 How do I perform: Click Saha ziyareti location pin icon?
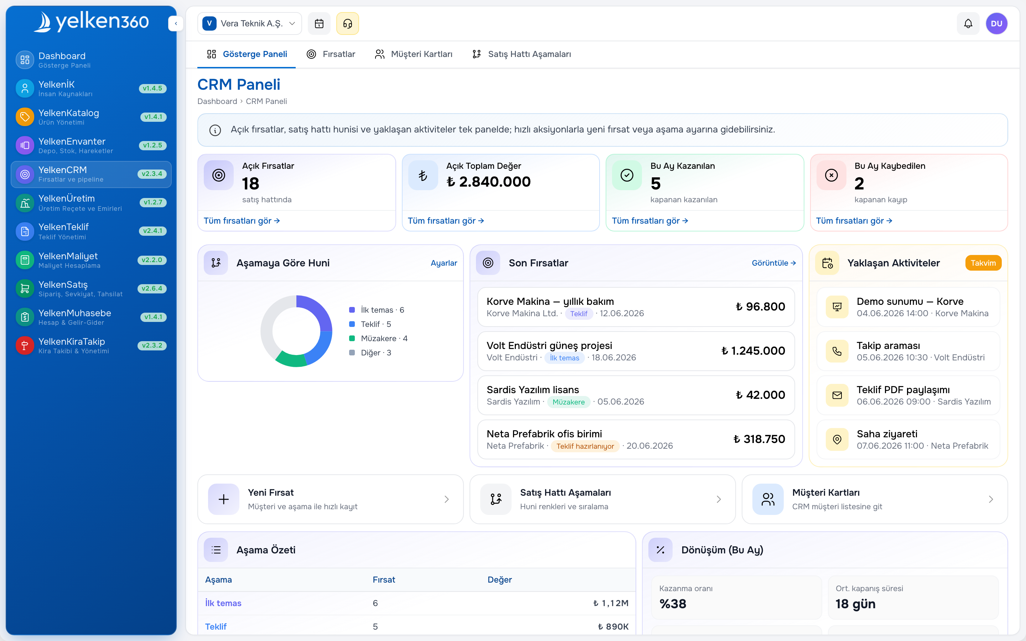(x=837, y=439)
